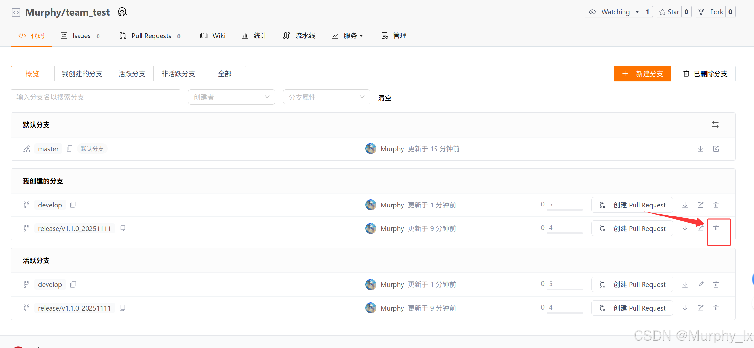Viewport: 754px width, 348px height.
Task: Select the 全部 filter tab
Action: pyautogui.click(x=225, y=74)
